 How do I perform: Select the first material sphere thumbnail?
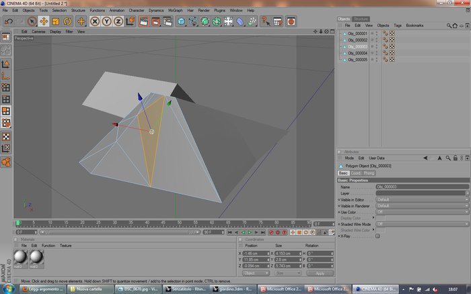click(20, 257)
